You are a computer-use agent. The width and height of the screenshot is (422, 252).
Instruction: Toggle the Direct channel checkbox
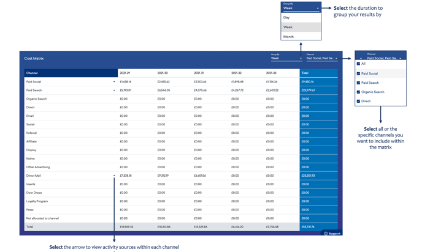[x=359, y=101]
